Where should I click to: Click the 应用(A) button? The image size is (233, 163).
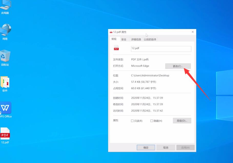coord(185,148)
